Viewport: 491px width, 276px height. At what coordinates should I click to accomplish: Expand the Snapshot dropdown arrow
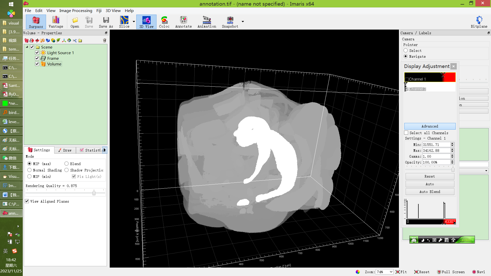[243, 22]
